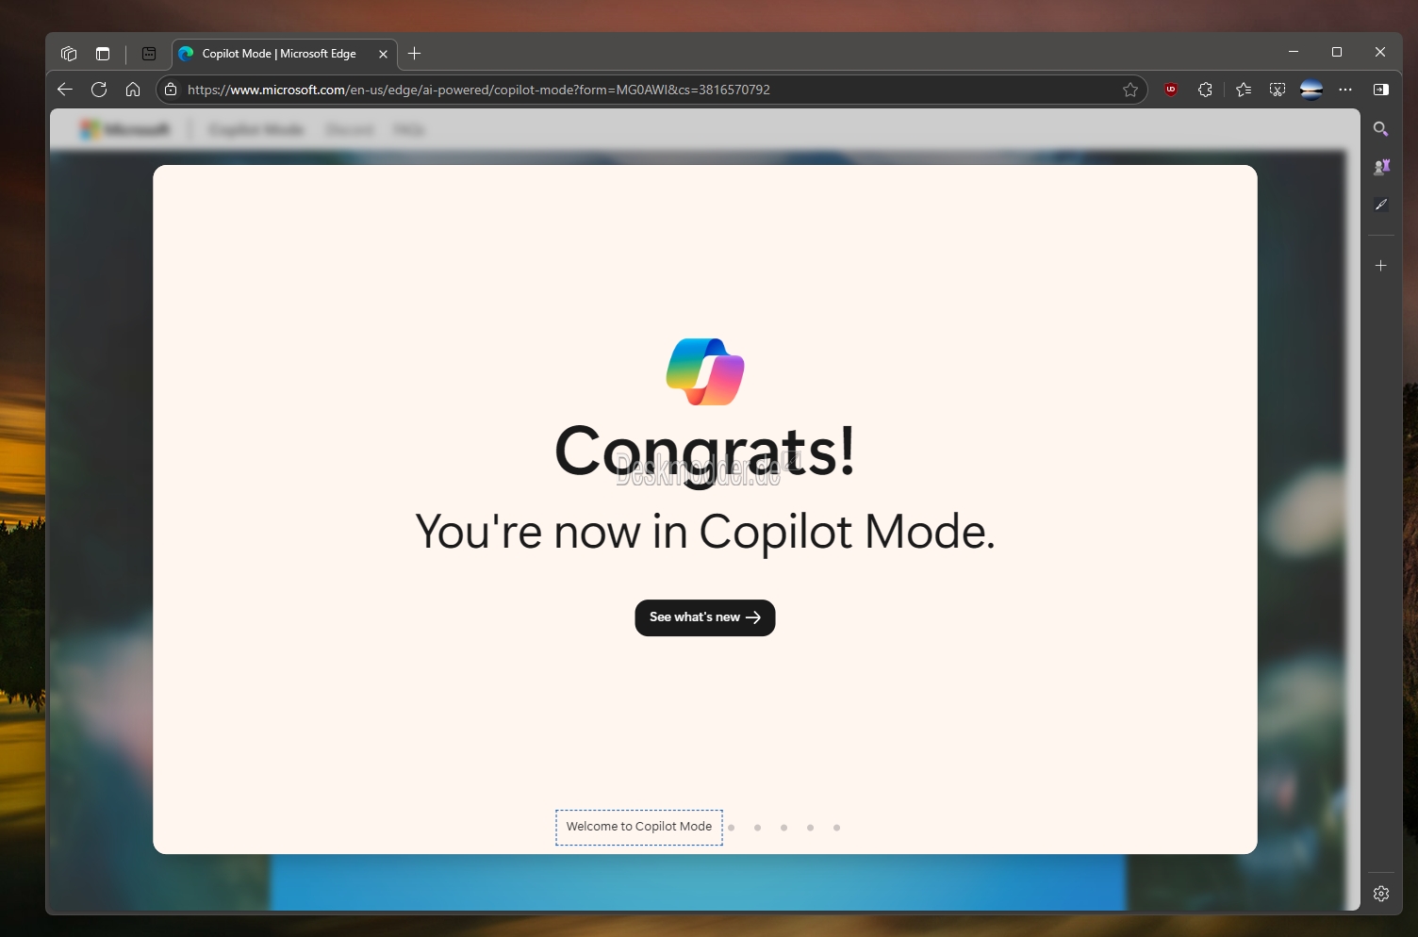1418x937 pixels.
Task: Go to the second carousel dot
Action: pos(731,828)
